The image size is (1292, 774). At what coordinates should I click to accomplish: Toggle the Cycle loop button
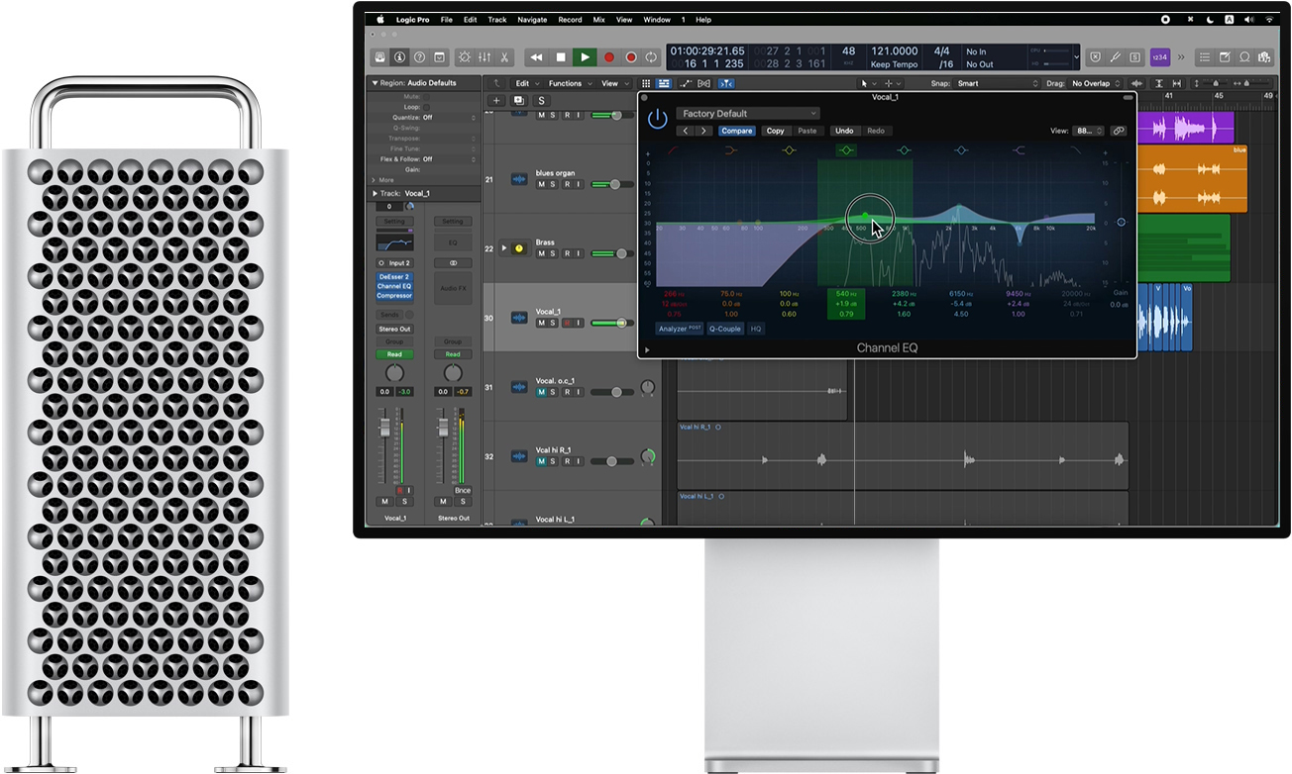coord(651,57)
